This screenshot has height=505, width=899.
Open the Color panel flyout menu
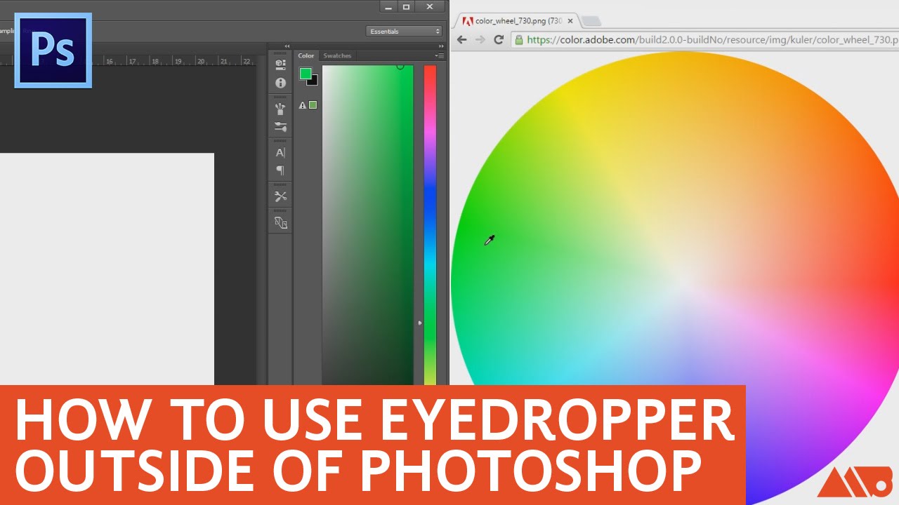439,55
